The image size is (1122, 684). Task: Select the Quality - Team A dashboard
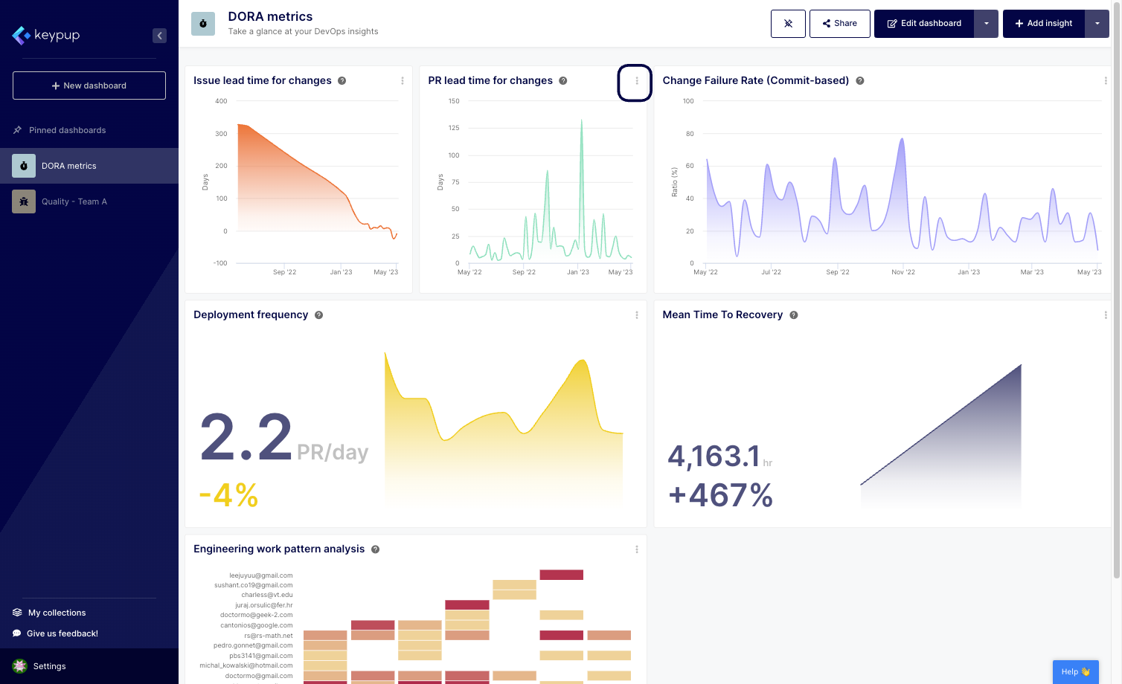coord(74,201)
